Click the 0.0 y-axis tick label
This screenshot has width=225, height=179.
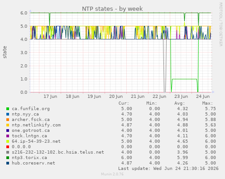24,92
